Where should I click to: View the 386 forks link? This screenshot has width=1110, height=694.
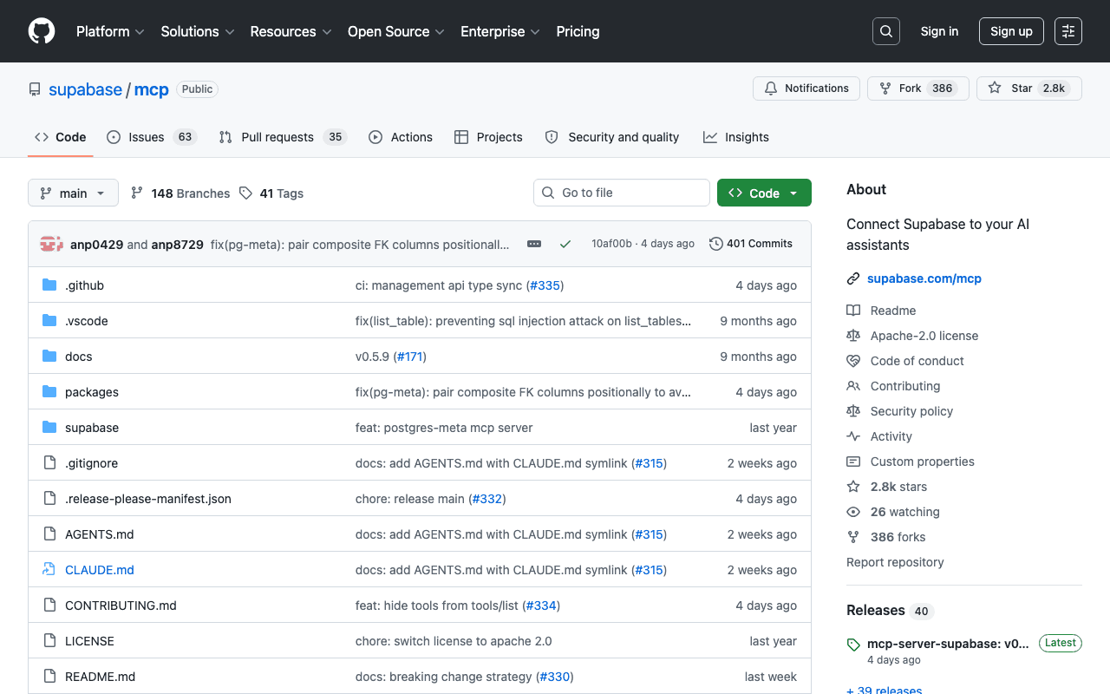pos(886,537)
